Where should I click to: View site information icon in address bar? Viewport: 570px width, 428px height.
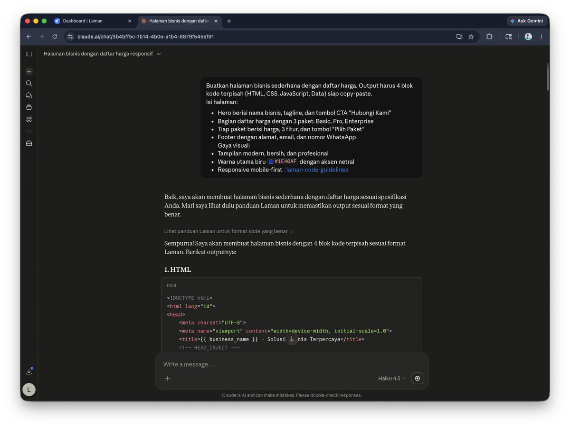[70, 37]
